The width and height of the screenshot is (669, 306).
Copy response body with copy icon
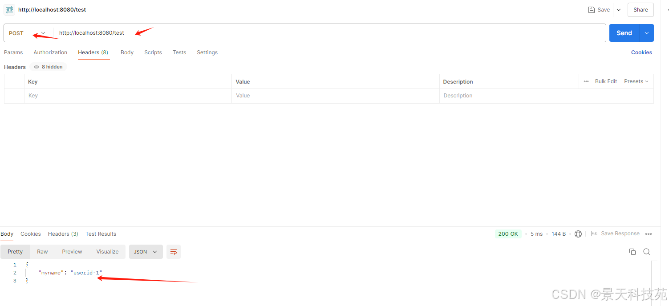633,252
